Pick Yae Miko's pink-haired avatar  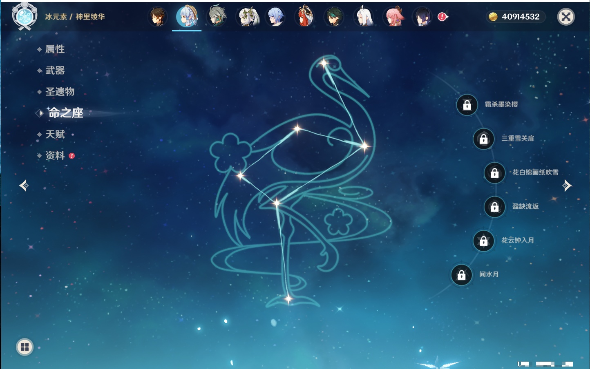393,17
